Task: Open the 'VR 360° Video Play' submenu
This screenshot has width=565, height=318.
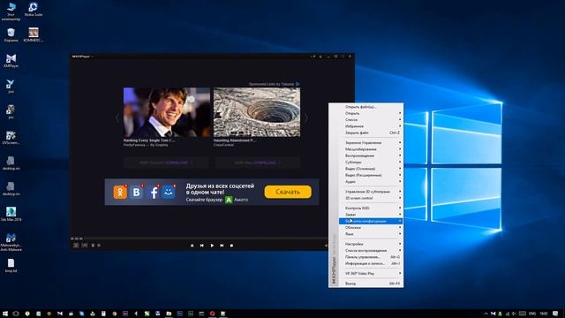Action: [x=371, y=274]
